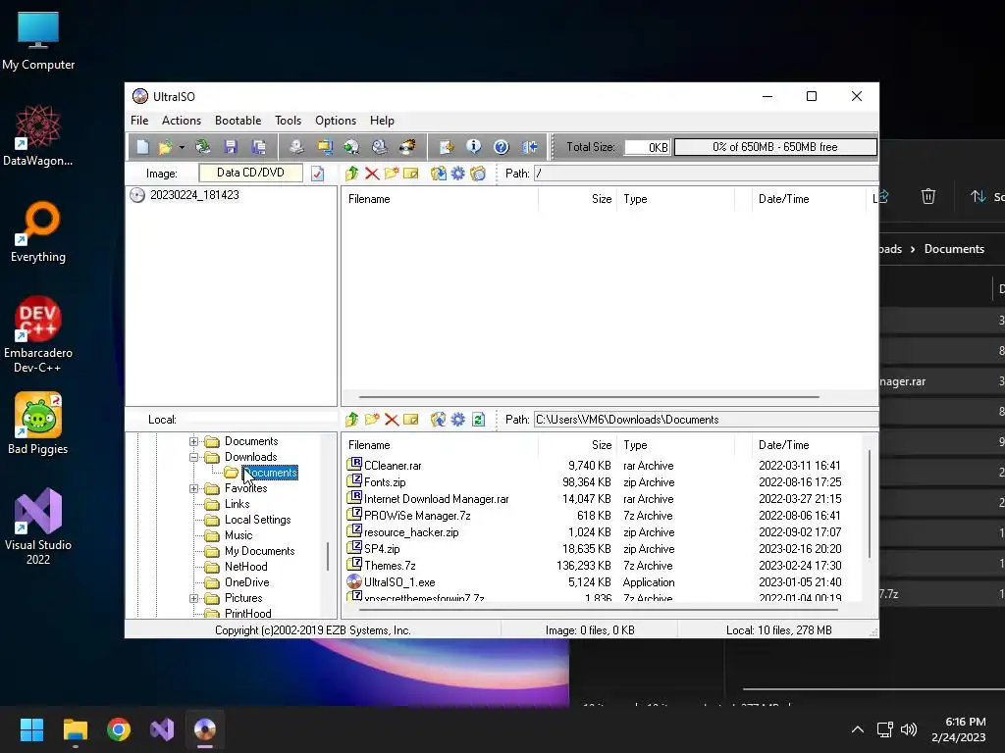The image size is (1005, 753).
Task: Open the Options menu
Action: click(336, 121)
